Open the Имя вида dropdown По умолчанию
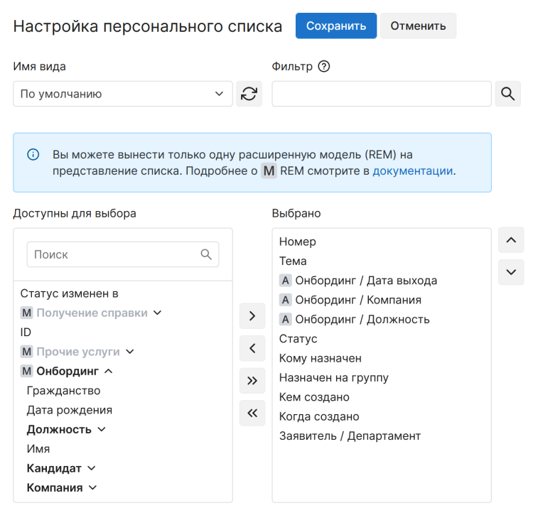 coord(123,94)
